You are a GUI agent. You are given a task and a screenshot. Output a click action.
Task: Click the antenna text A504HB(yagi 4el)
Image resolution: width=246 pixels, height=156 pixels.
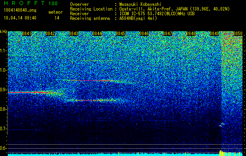(x=138, y=18)
